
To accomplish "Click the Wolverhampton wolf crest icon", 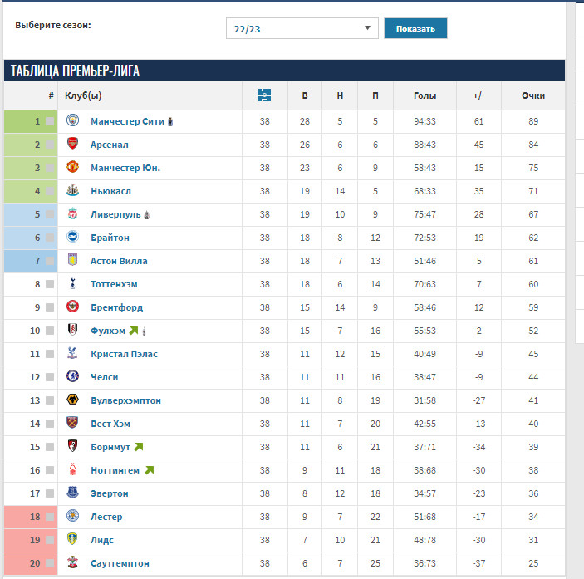I will click(x=72, y=400).
